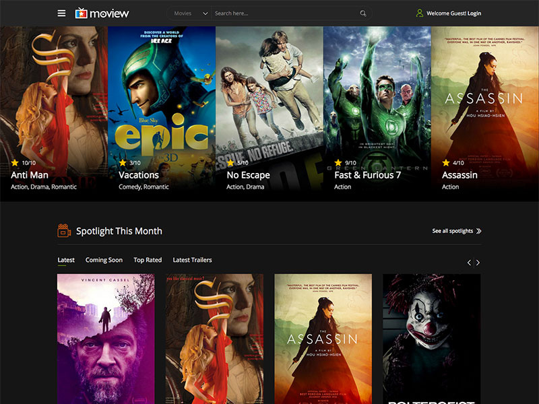The width and height of the screenshot is (539, 404).
Task: Open the 'No Escape' title link
Action: [x=248, y=175]
